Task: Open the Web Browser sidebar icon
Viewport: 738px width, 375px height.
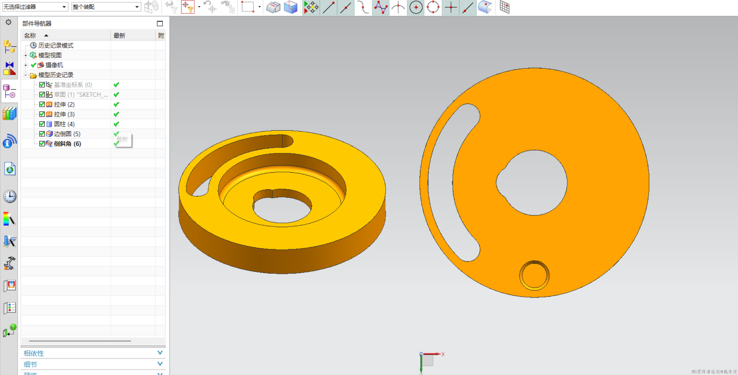Action: pos(10,169)
